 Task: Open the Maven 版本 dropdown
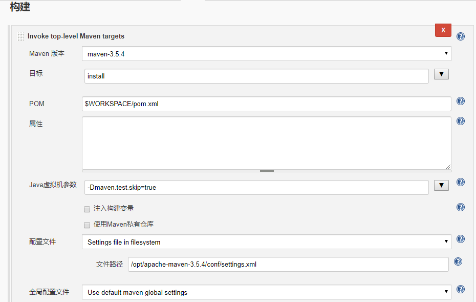[x=266, y=53]
